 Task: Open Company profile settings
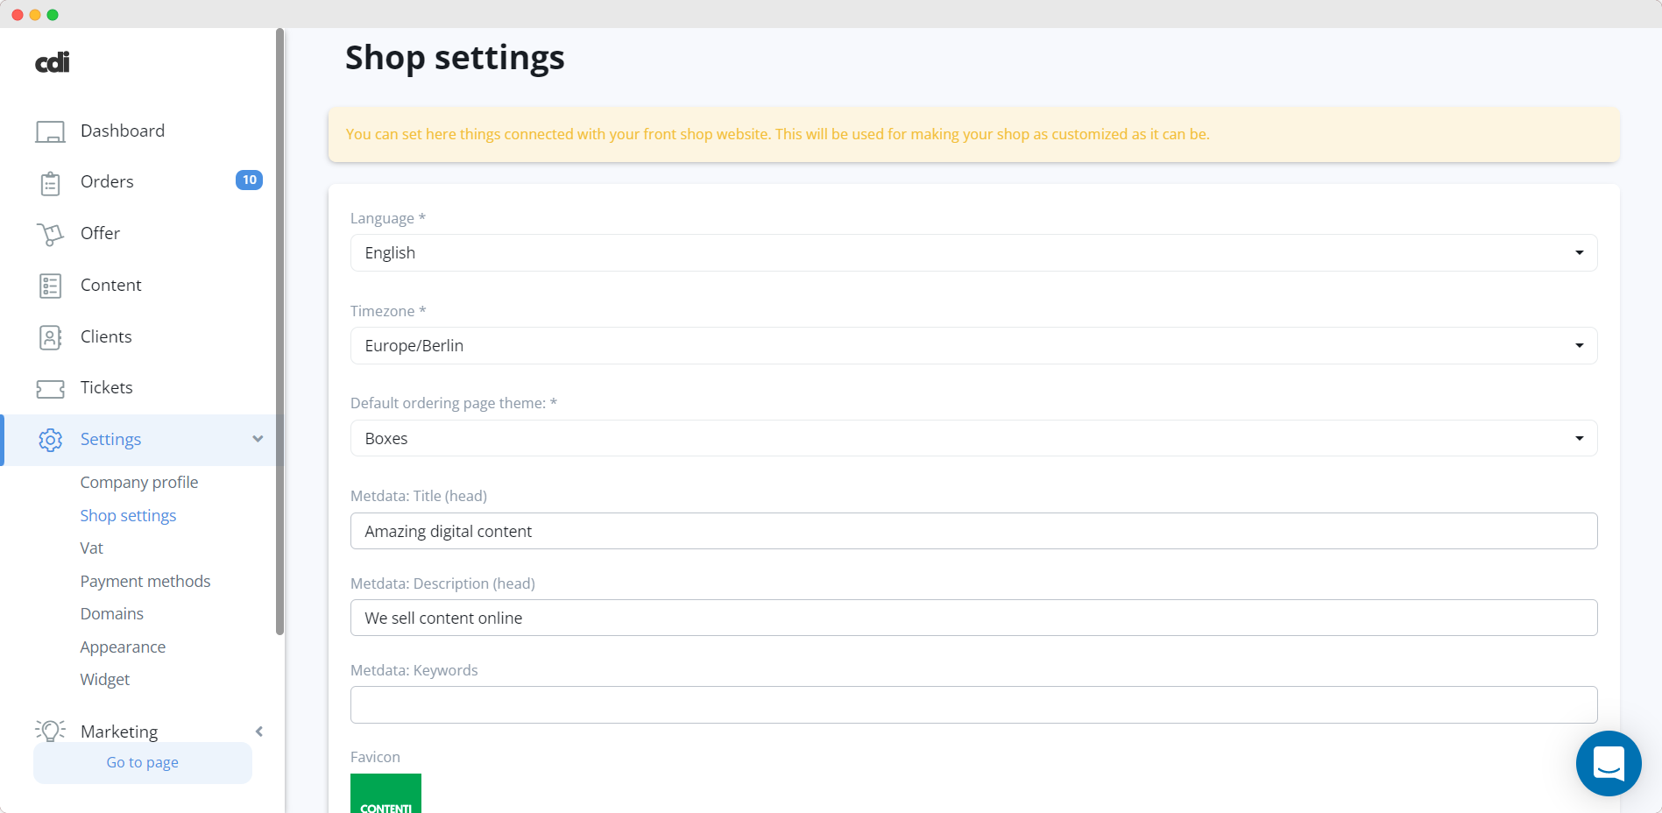pos(139,482)
